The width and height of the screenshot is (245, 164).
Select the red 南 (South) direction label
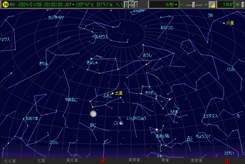[227, 161]
